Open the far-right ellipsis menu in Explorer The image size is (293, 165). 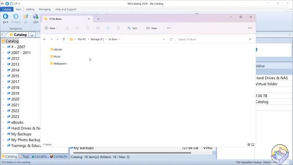pyautogui.click(x=250, y=28)
